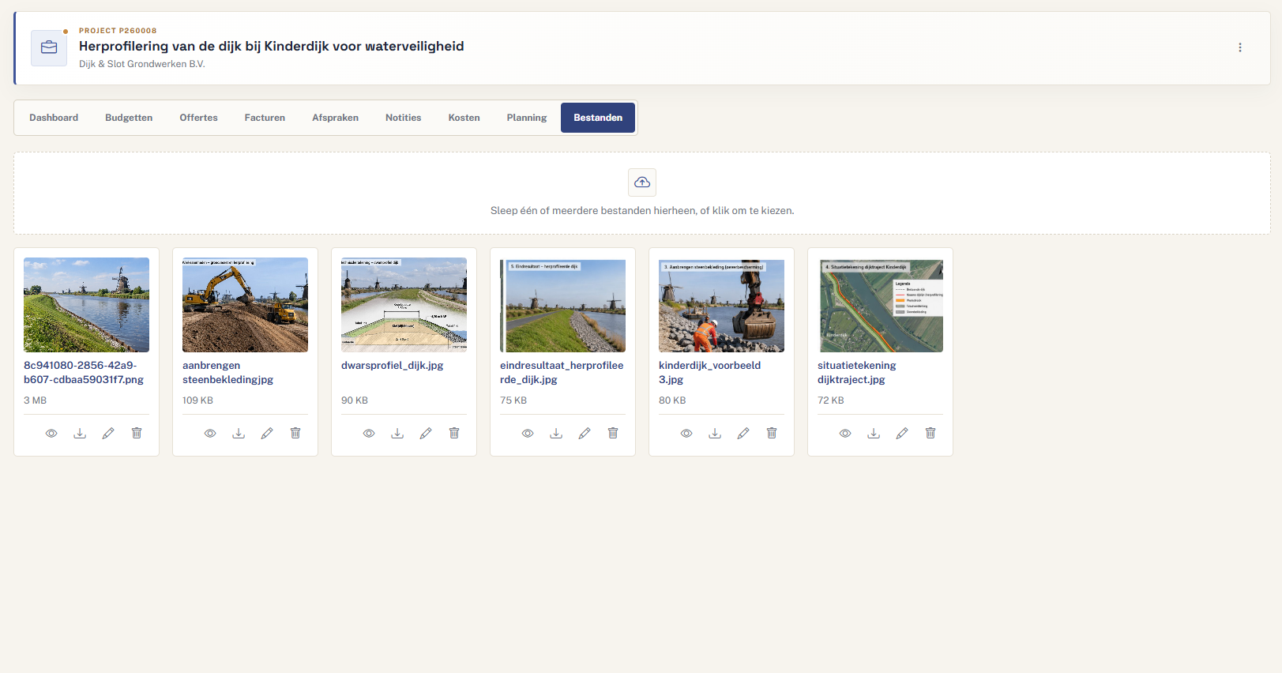
Task: Download eindresultaat_herprofileerde_dijk.jpg
Action: tap(556, 433)
